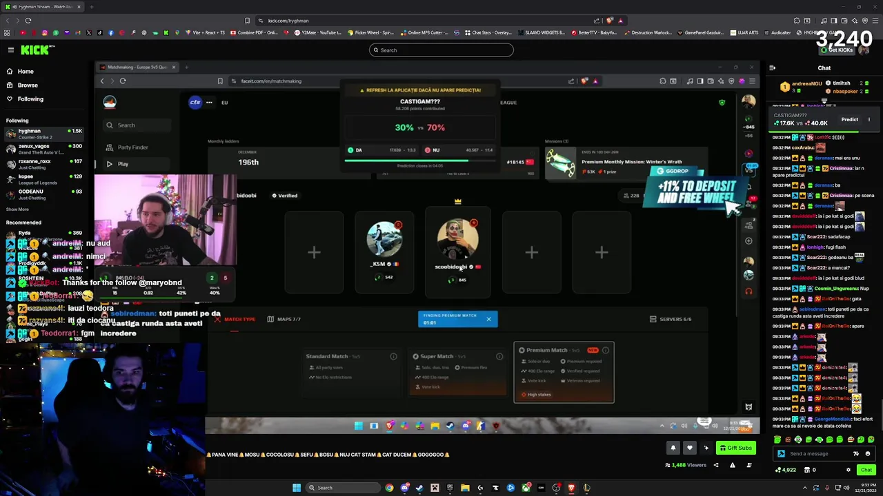Open the chat shop icon
883x496 pixels.
point(808,470)
